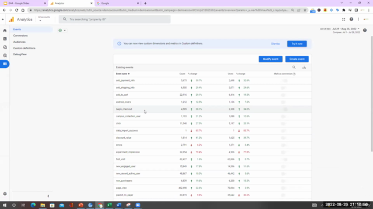Toggle conversion for add_shipping_info
373x209 pixels.
284,88
